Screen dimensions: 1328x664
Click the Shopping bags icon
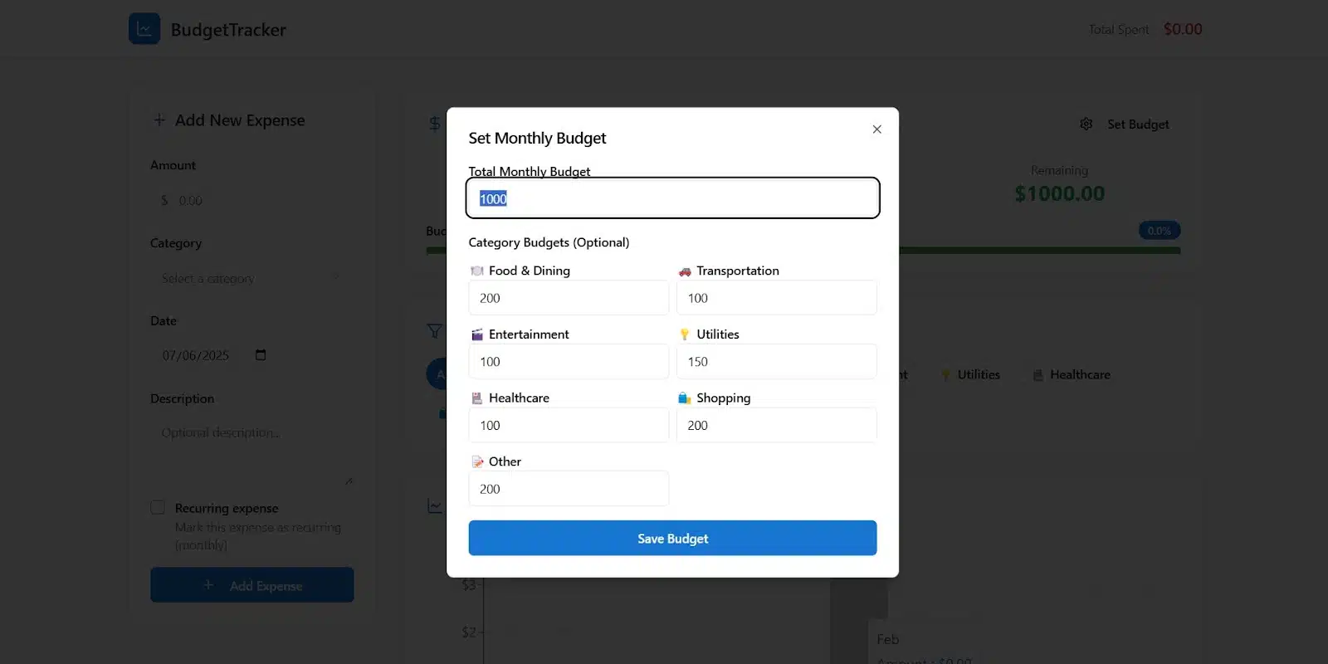tap(685, 398)
